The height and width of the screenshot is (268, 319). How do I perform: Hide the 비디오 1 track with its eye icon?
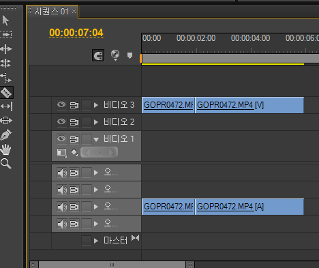pos(61,138)
